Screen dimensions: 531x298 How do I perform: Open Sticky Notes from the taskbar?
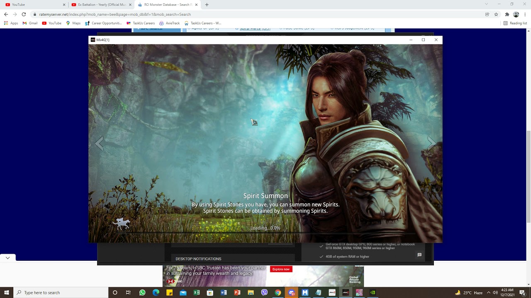point(169,293)
